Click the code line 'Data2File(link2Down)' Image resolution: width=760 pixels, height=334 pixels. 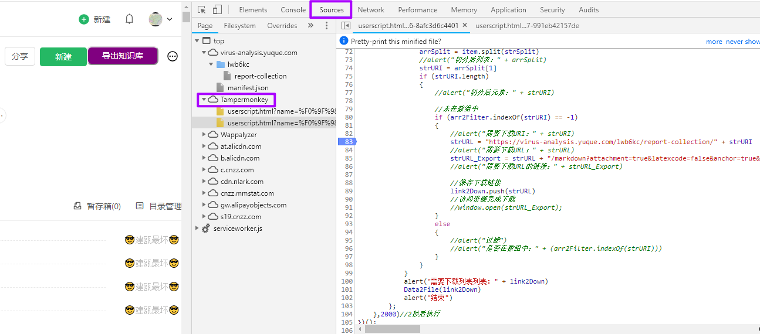click(x=442, y=289)
